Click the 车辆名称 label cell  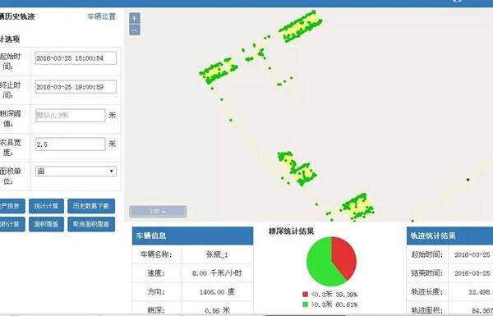click(157, 254)
